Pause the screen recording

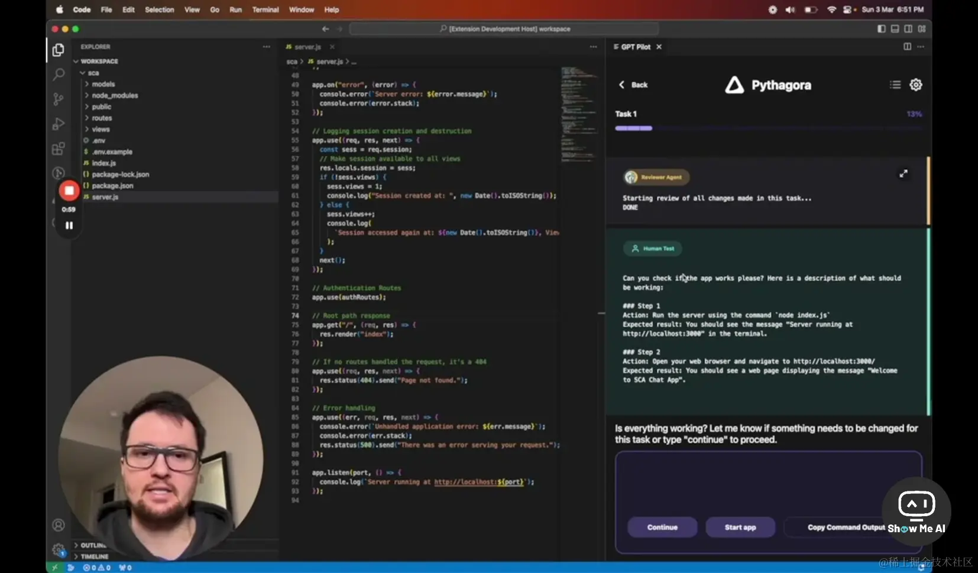coord(69,225)
